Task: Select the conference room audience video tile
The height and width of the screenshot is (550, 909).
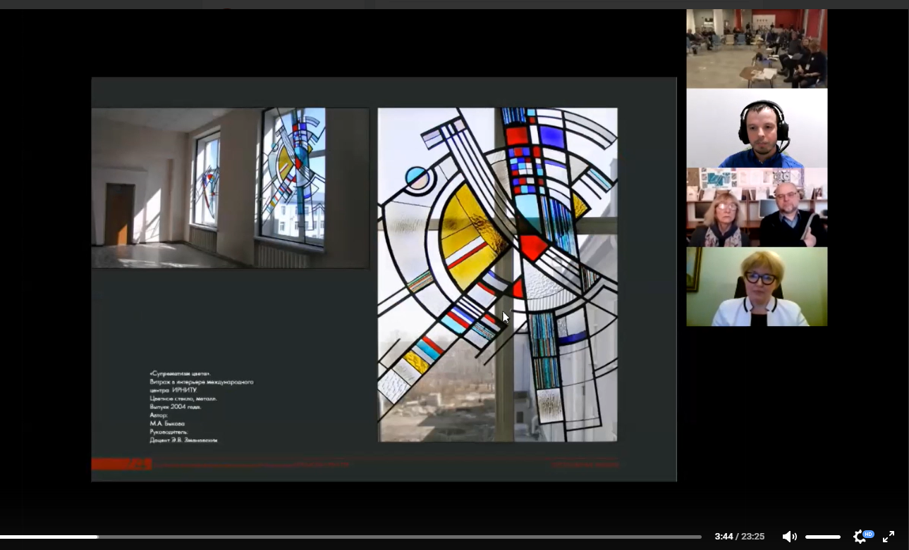Action: [x=757, y=49]
